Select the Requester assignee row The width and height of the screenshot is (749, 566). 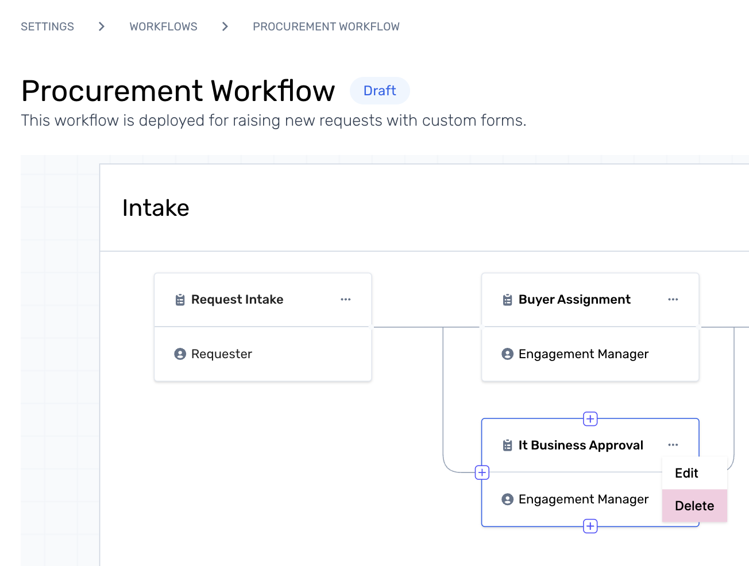click(262, 354)
